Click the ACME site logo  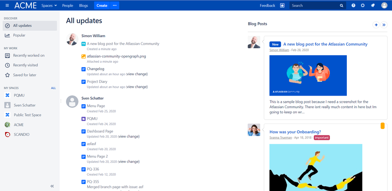tap(26, 5)
